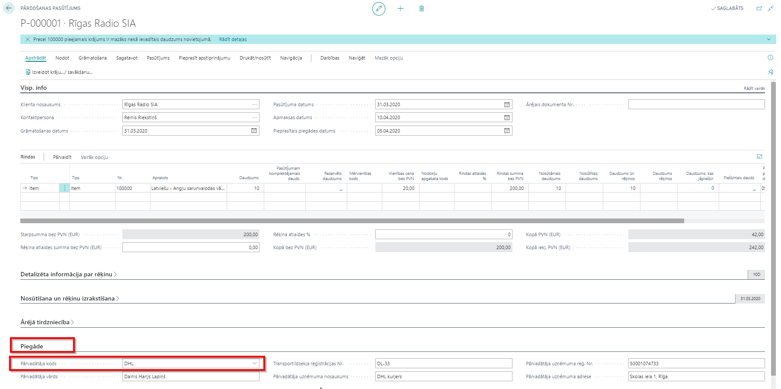
Task: Open the information pane icon
Action: tap(770, 57)
